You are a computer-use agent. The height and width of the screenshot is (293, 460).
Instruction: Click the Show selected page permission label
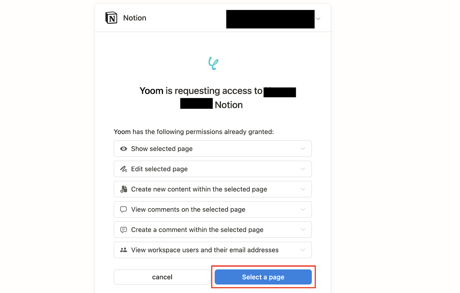(162, 149)
